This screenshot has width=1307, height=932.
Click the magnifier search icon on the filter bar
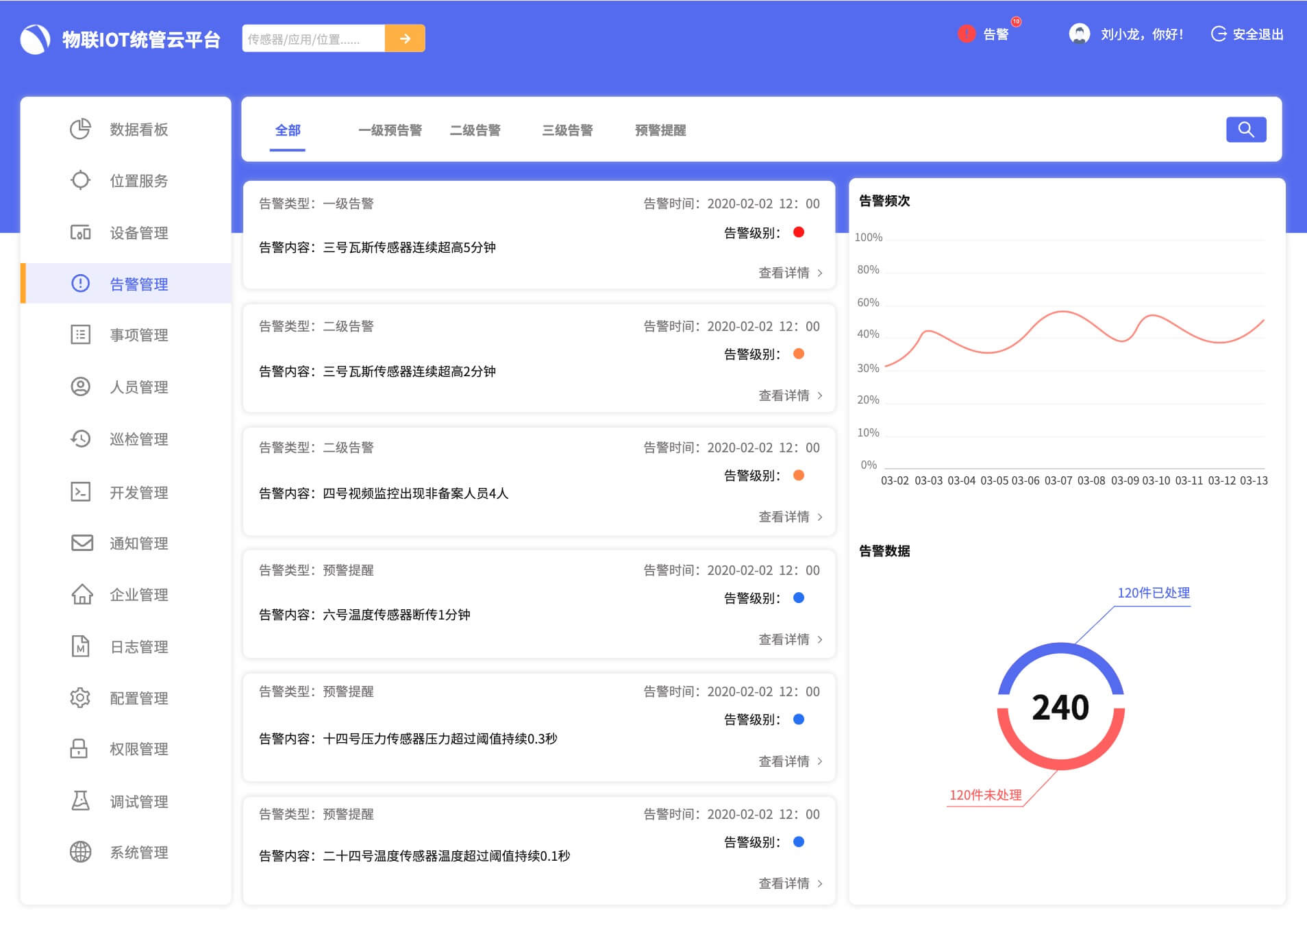[x=1246, y=129]
